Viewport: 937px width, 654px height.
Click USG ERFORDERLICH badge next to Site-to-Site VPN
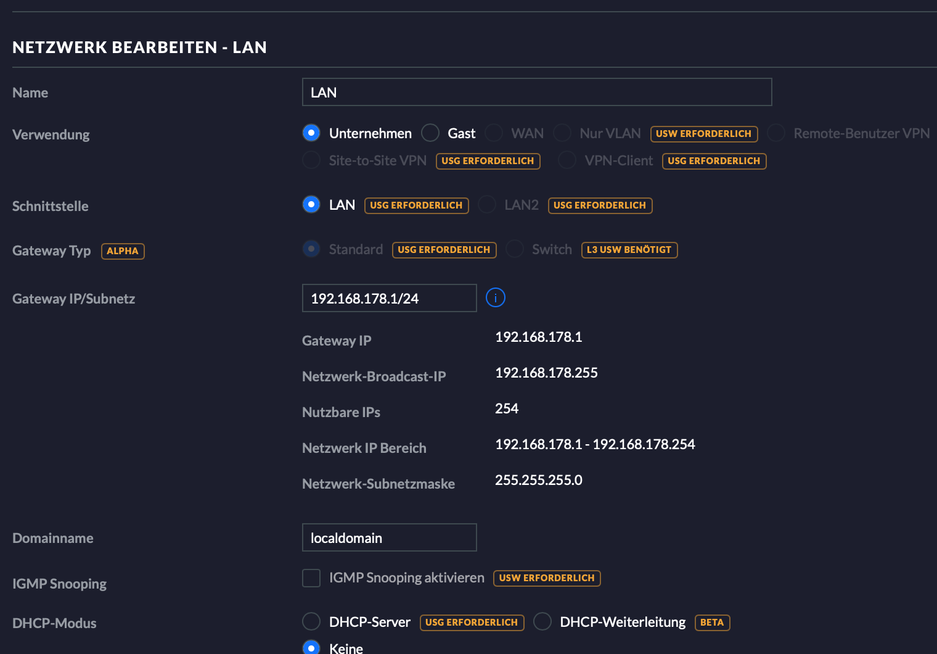(488, 161)
